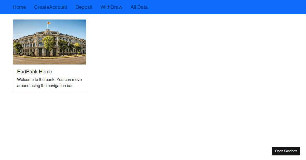Select the WithDraw nav entry

coord(111,7)
